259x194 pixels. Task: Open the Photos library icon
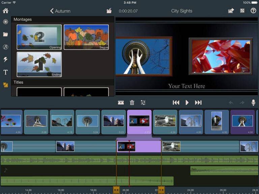pyautogui.click(x=5, y=22)
